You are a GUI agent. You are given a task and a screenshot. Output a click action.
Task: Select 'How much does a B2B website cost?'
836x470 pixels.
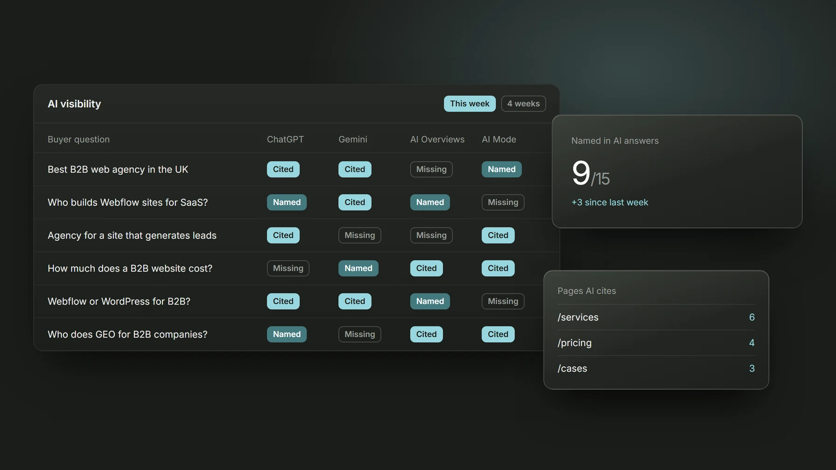130,269
